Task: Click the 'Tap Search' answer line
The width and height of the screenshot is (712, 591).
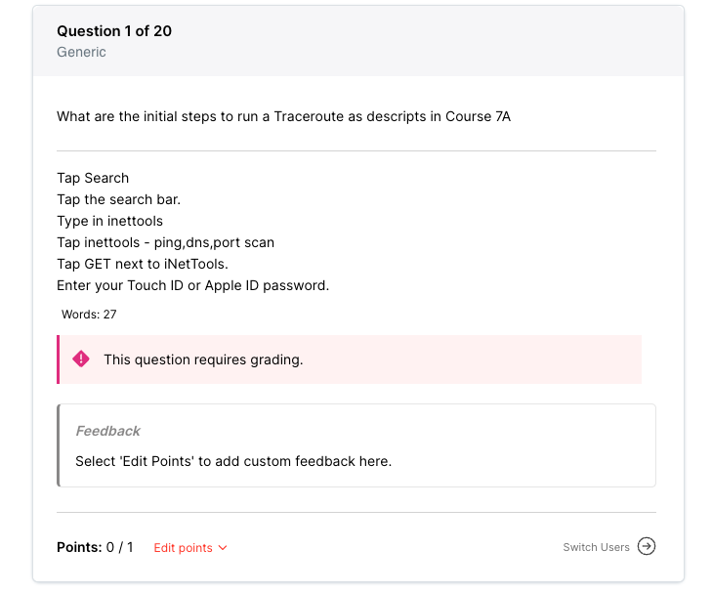Action: coord(93,178)
